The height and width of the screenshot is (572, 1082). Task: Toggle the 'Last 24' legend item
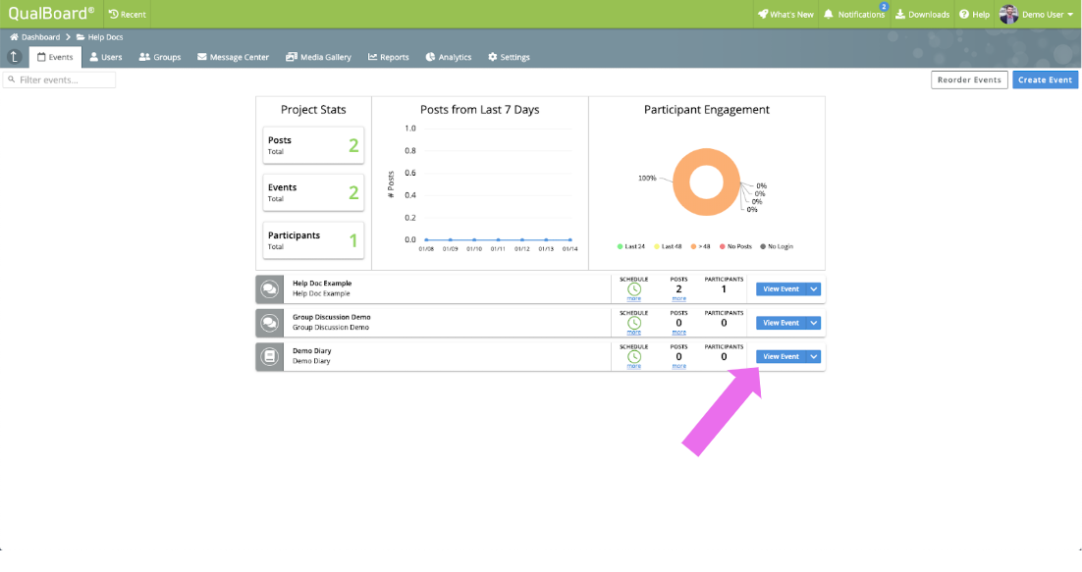click(x=630, y=246)
